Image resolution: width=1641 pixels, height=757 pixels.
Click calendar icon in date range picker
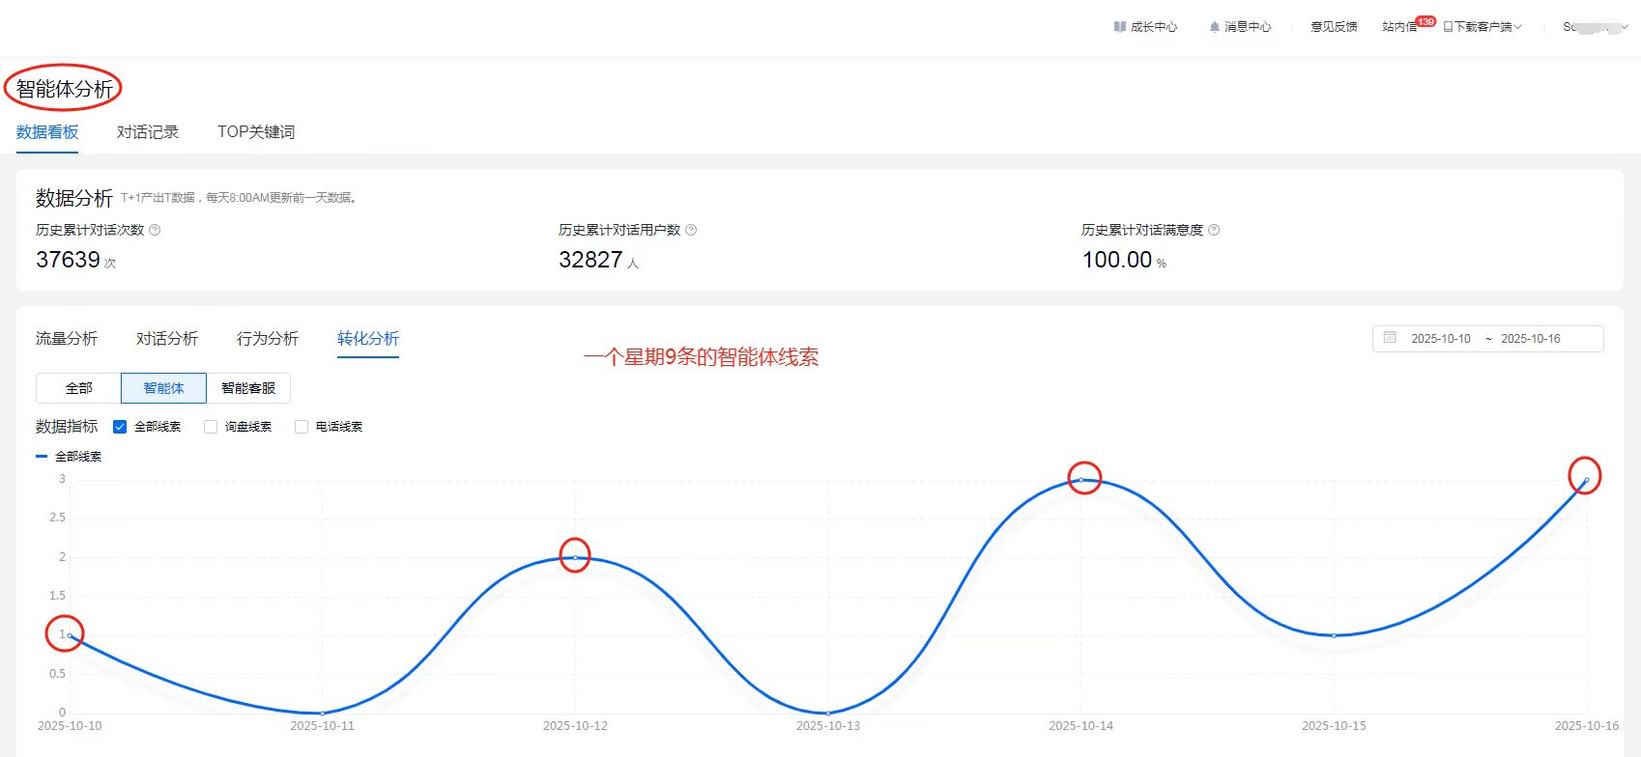click(1390, 338)
